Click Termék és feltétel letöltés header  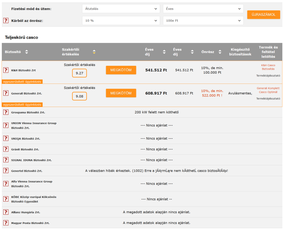point(268,52)
